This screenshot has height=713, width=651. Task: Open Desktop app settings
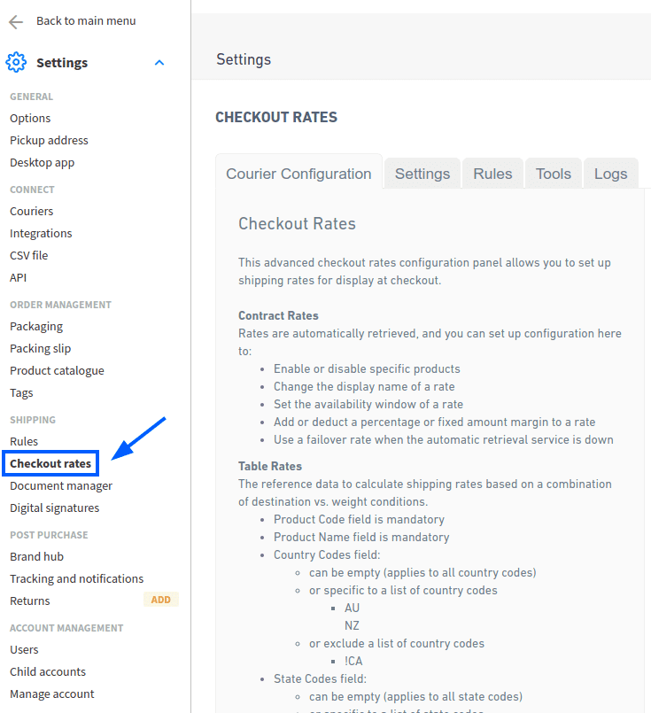(43, 162)
